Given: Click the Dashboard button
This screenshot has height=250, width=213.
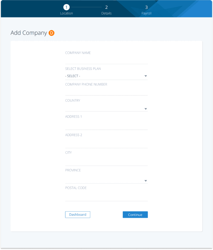Looking at the screenshot, I should tap(78, 214).
